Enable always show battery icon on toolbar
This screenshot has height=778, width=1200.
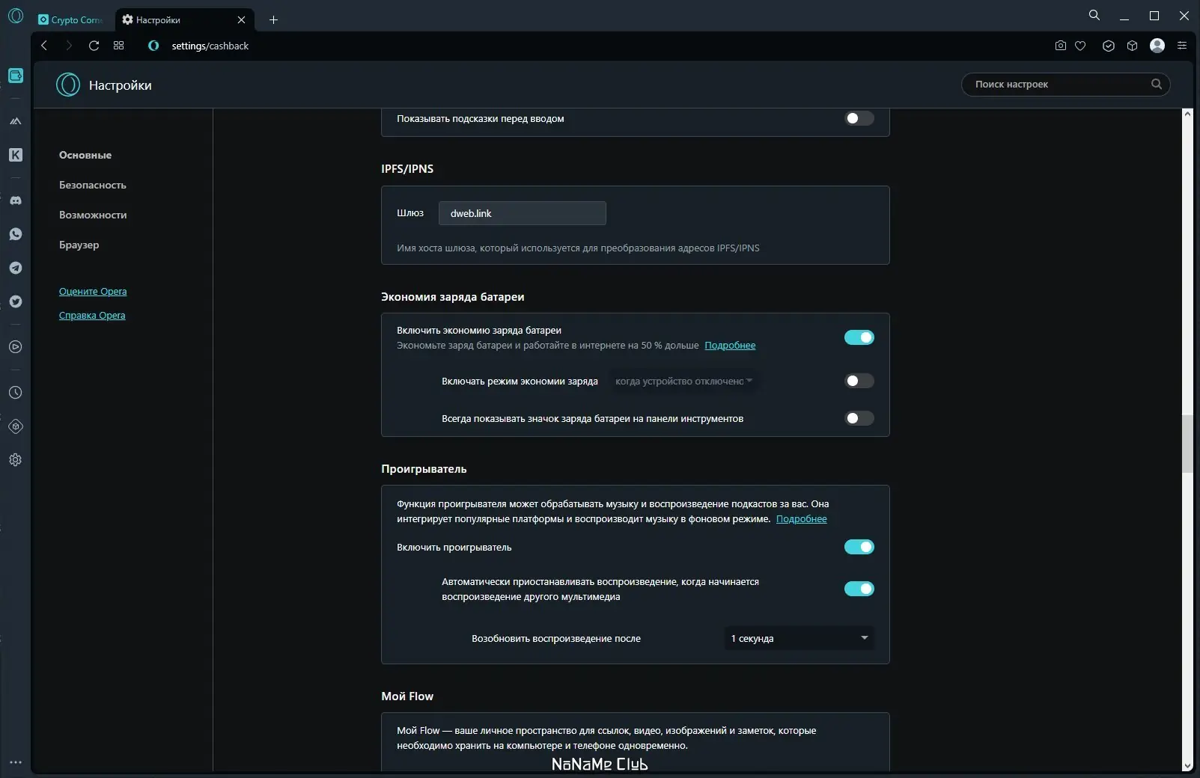859,418
